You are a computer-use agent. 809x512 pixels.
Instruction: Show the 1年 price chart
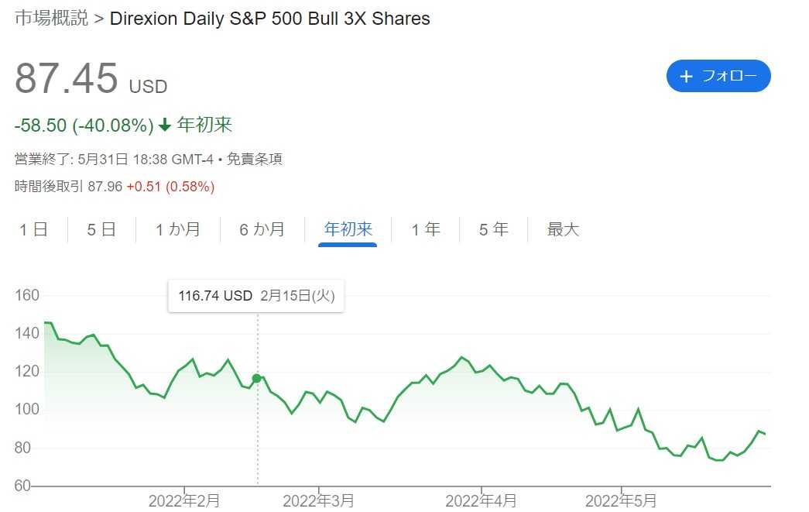click(424, 229)
